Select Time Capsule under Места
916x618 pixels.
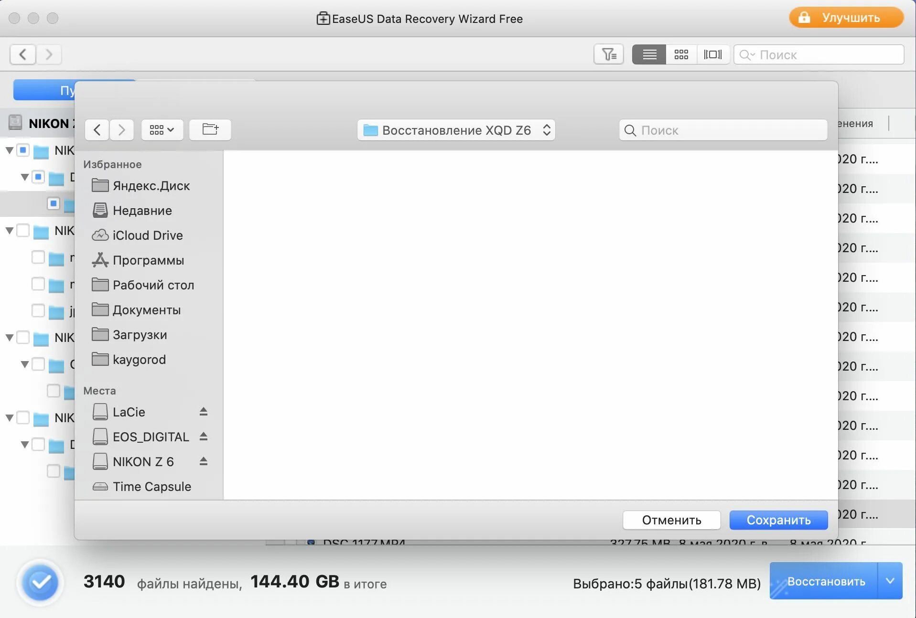149,487
